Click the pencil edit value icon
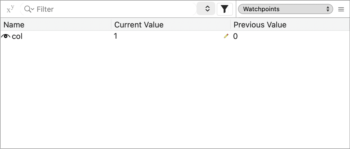This screenshot has height=149, width=350. [x=226, y=36]
